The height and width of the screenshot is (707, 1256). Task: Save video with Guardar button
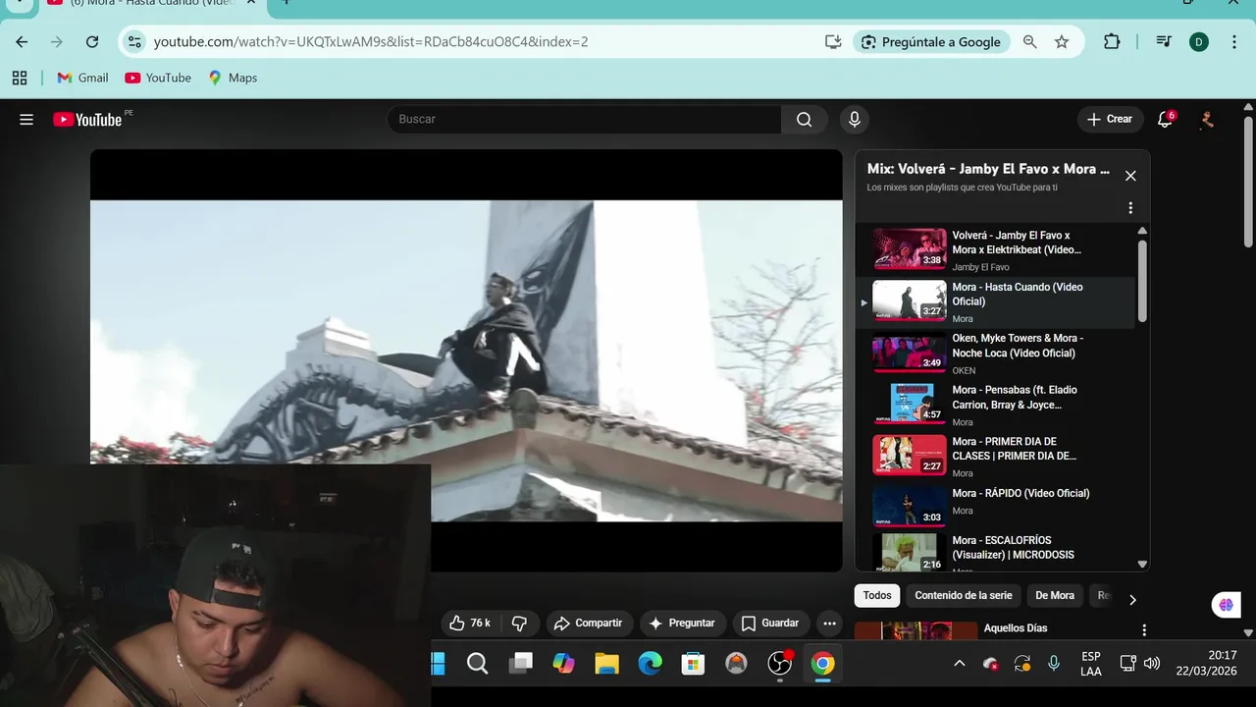click(770, 623)
